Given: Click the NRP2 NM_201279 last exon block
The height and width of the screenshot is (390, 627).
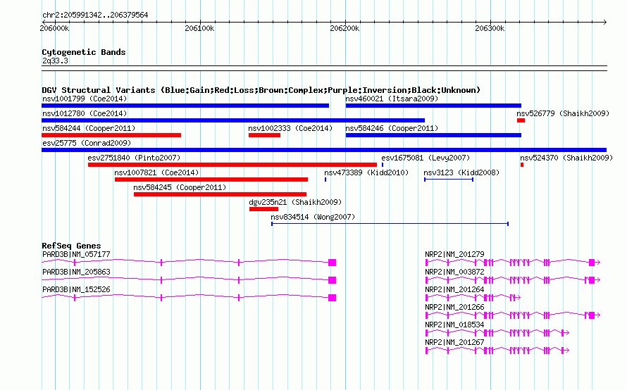Looking at the screenshot, I should click(592, 263).
